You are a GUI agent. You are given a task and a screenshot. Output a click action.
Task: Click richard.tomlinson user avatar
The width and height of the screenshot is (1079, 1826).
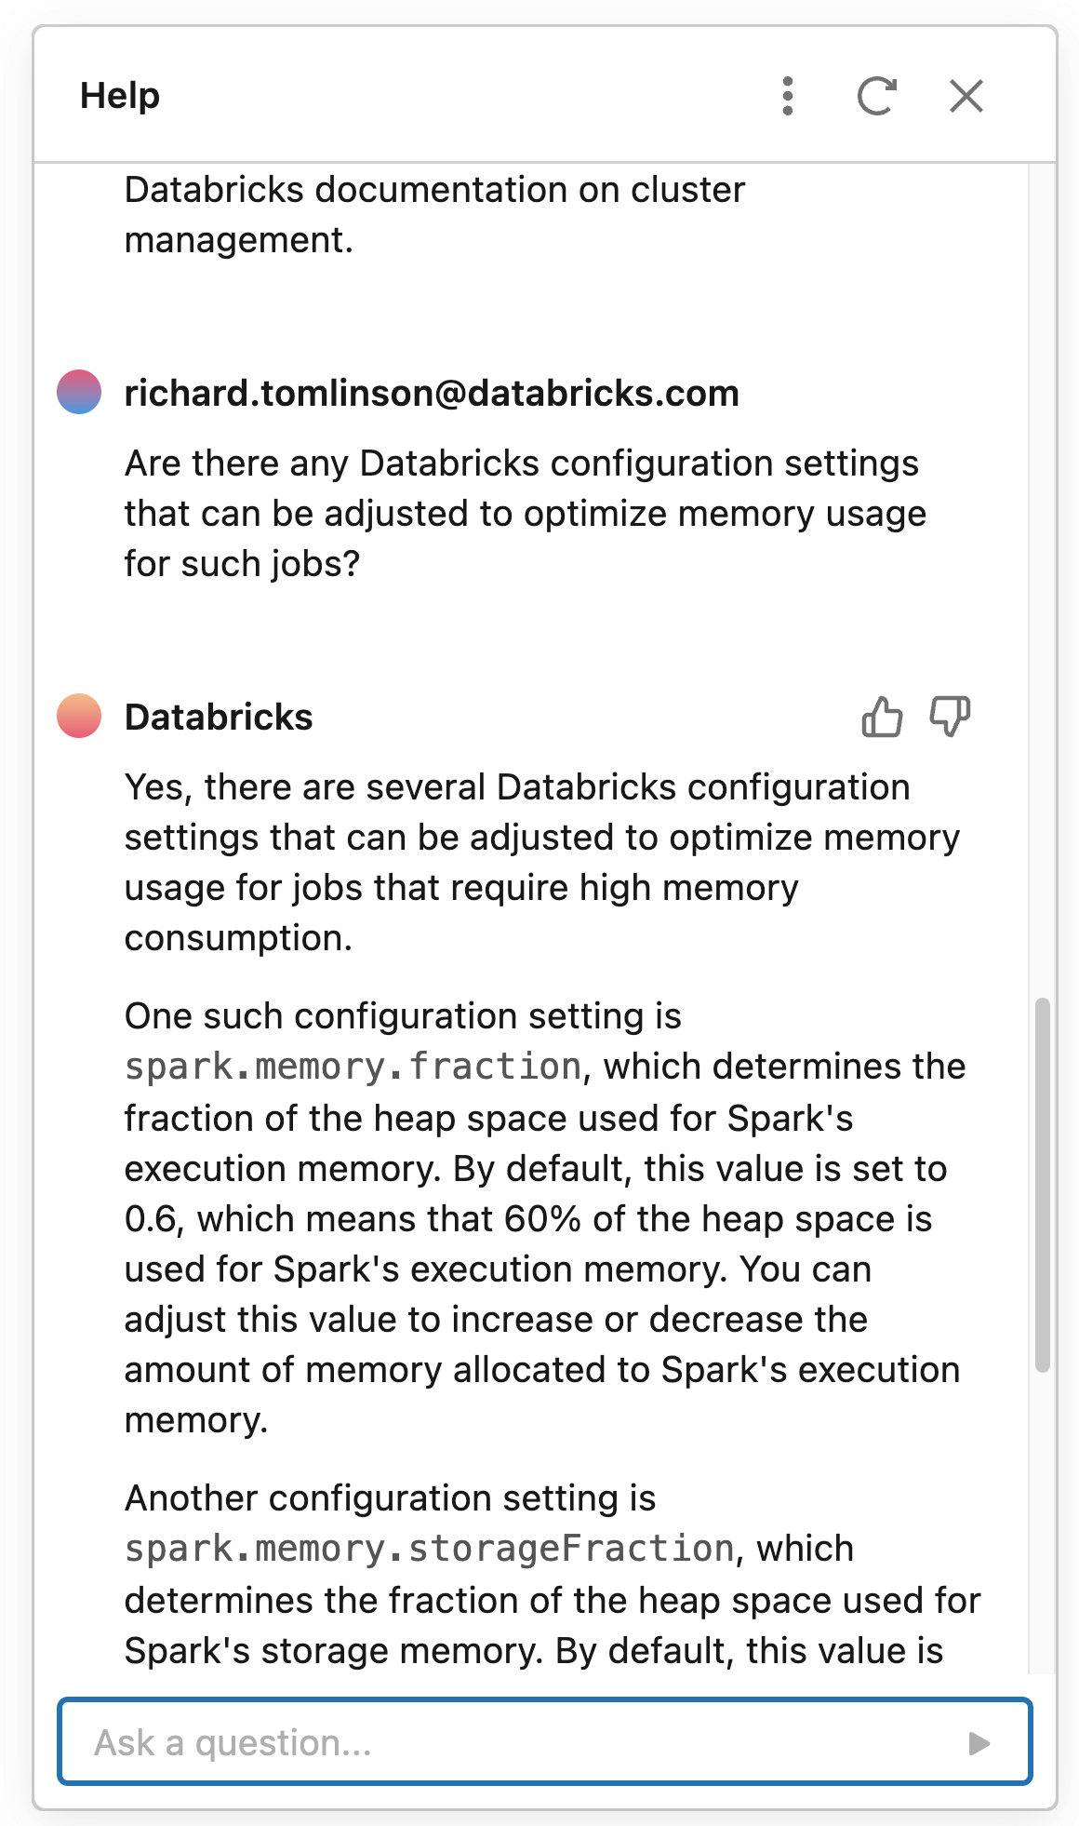click(79, 392)
